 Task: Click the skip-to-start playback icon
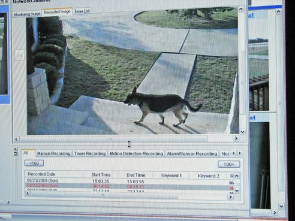click(x=20, y=55)
